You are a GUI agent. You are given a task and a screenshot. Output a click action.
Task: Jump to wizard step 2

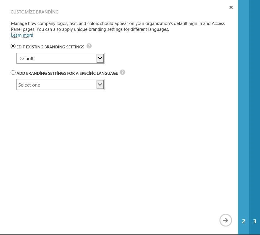click(244, 221)
